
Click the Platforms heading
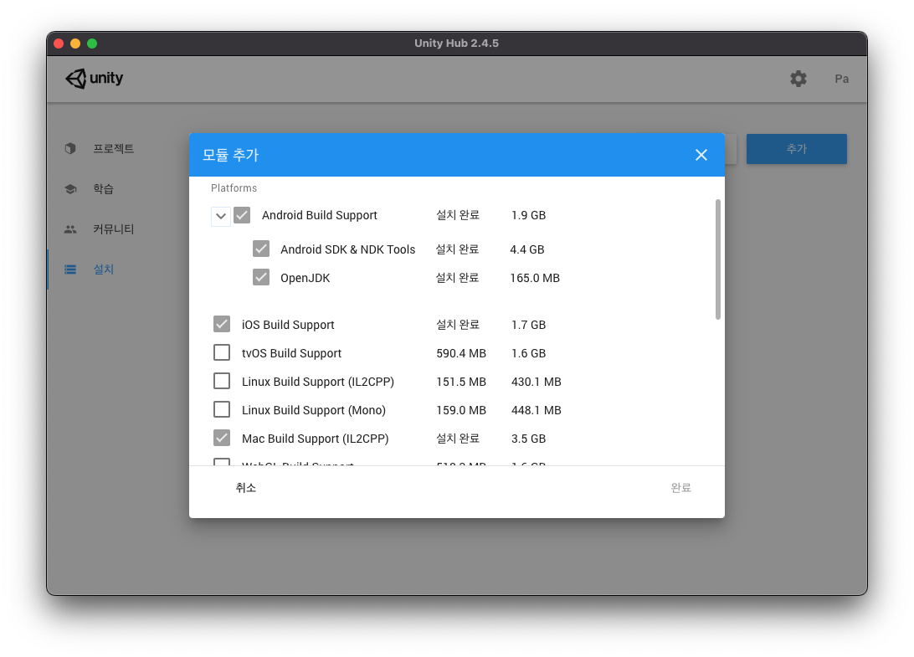234,187
